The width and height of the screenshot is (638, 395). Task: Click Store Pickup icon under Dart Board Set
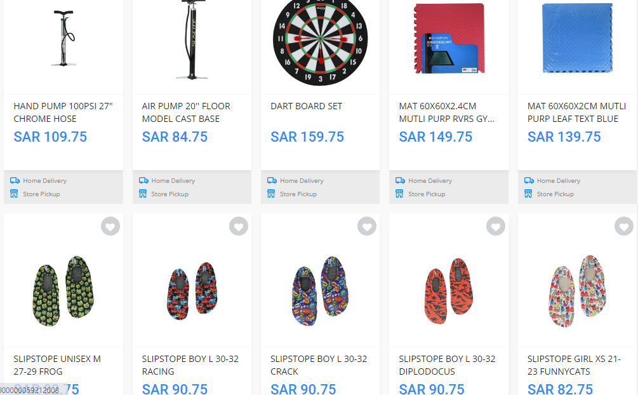(x=271, y=194)
